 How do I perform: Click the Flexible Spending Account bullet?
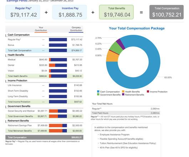121,139
